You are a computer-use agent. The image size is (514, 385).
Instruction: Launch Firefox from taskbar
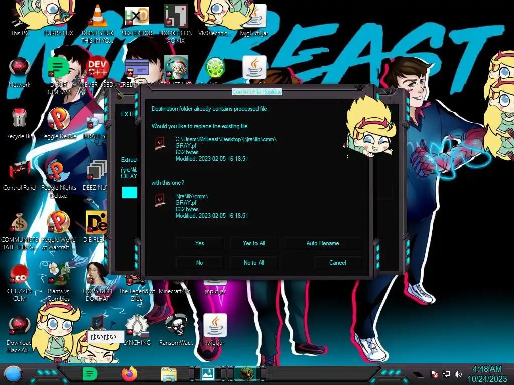click(x=130, y=374)
